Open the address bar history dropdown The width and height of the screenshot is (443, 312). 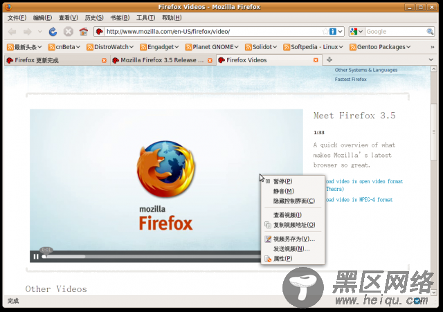coord(340,32)
